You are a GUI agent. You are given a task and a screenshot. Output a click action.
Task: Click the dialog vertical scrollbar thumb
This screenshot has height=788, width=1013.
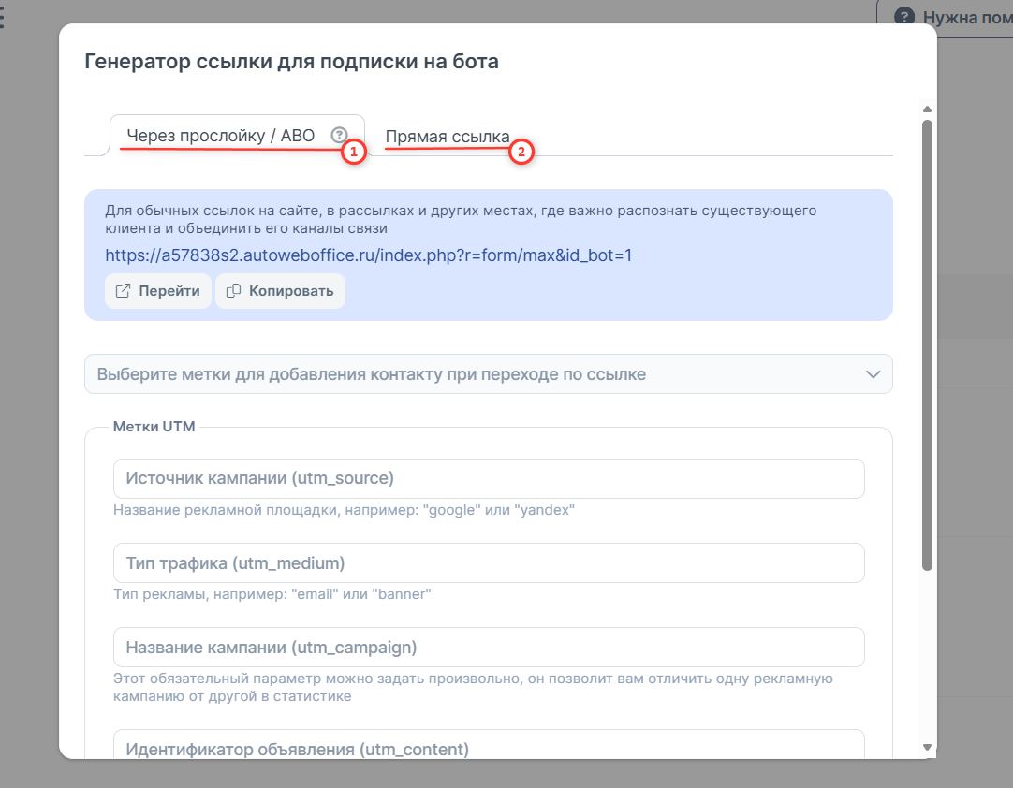[927, 345]
